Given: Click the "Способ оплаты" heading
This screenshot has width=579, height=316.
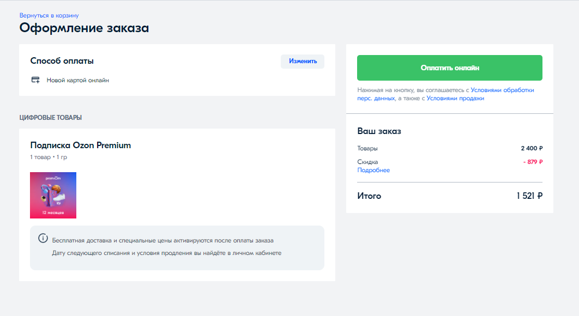Looking at the screenshot, I should [66, 61].
